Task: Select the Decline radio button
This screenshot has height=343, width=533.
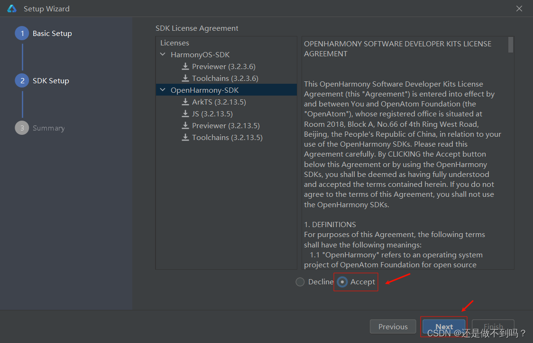Action: [300, 282]
